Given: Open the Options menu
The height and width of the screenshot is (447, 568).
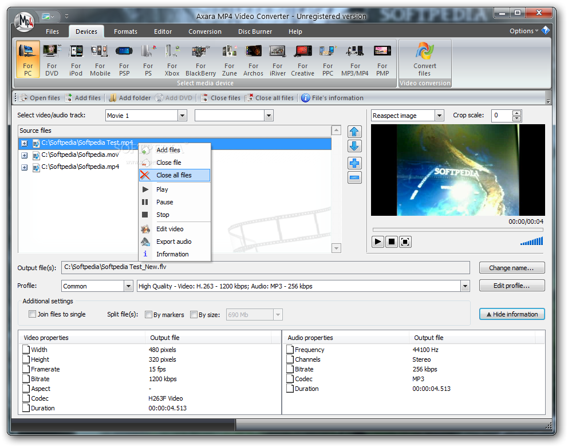Looking at the screenshot, I should 524,31.
